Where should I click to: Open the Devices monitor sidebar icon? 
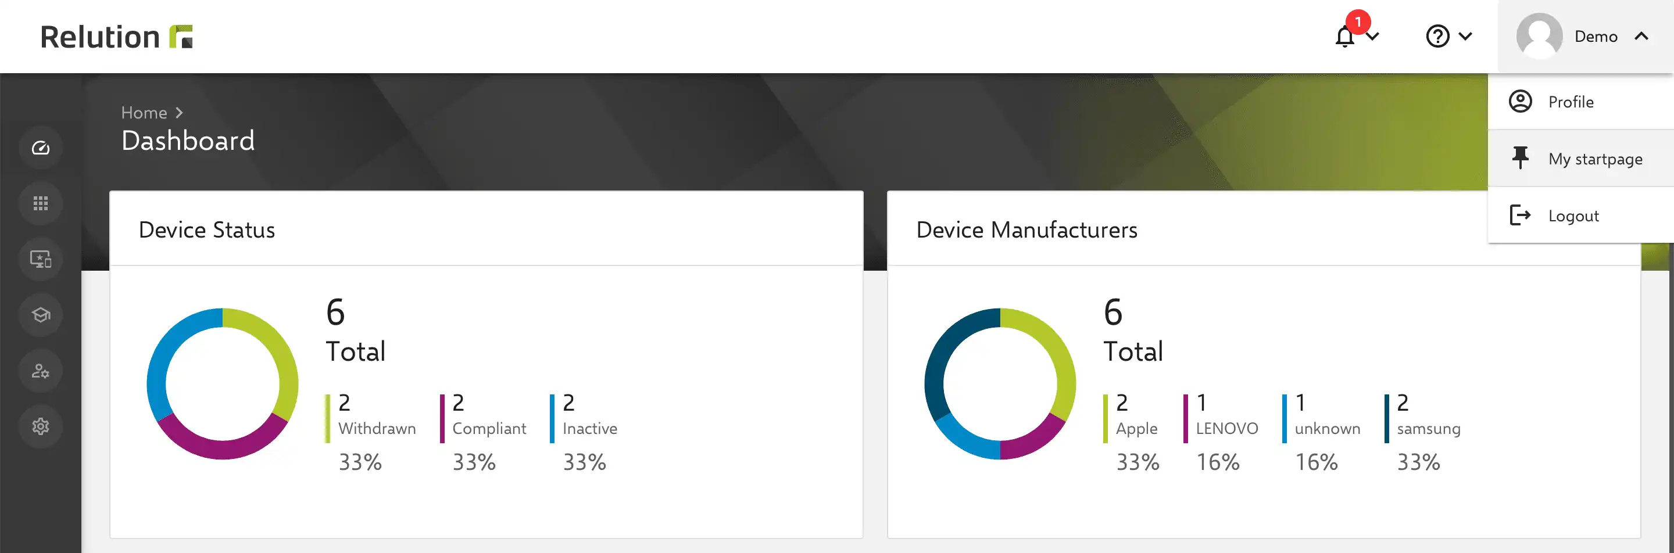(x=40, y=260)
